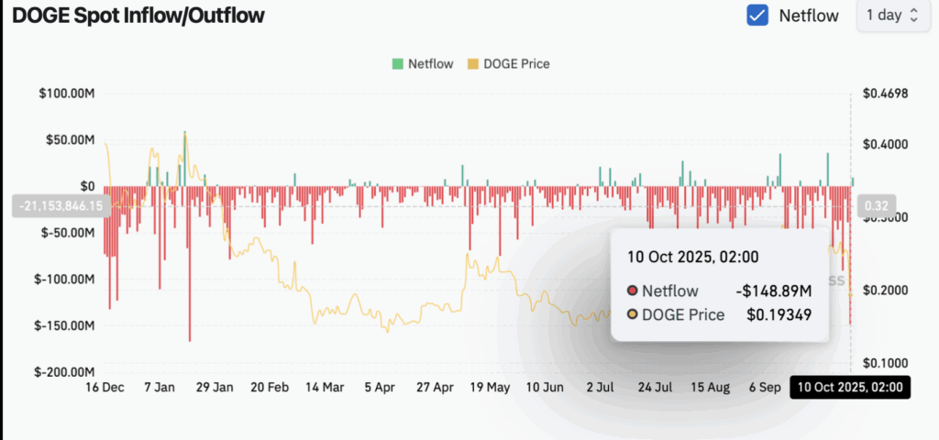Click the Netflow legend label

(x=431, y=63)
